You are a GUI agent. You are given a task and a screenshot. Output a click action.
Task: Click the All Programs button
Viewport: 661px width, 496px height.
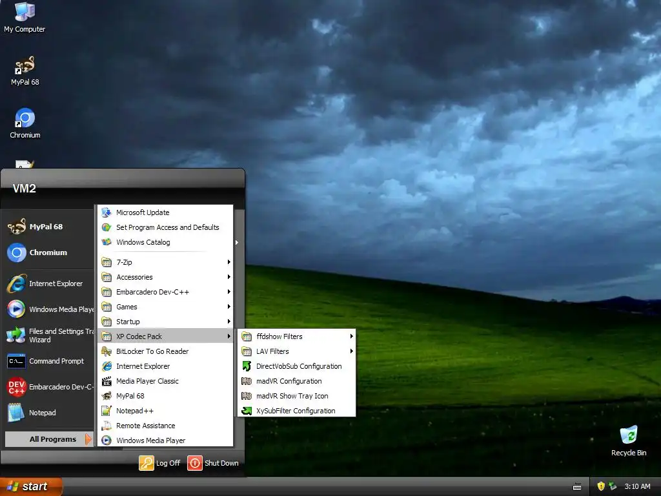point(49,439)
